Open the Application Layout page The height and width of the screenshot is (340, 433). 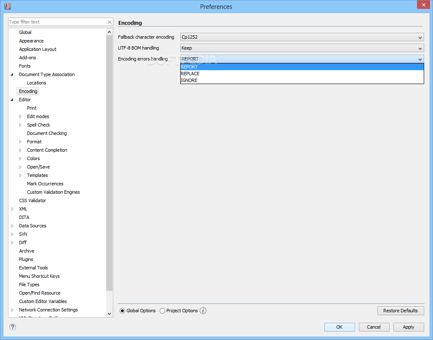[37, 49]
